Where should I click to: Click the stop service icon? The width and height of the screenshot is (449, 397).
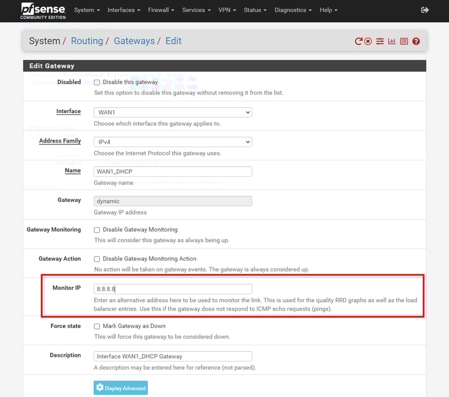click(368, 41)
